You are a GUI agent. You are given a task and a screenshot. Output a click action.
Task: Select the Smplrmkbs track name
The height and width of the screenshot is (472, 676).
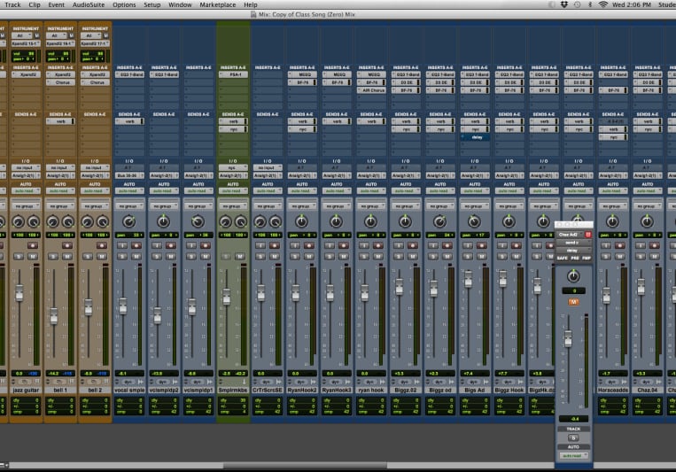pyautogui.click(x=233, y=390)
